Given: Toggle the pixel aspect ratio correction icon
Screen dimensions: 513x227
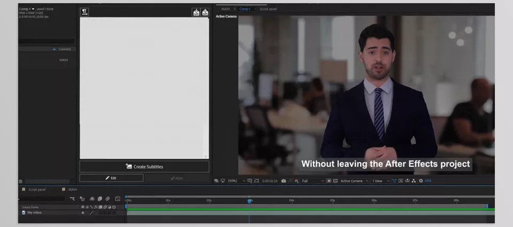Looking at the screenshot, I should 394,181.
